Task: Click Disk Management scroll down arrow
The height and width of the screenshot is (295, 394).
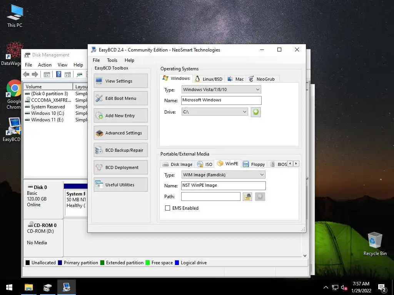Action: pyautogui.click(x=305, y=256)
